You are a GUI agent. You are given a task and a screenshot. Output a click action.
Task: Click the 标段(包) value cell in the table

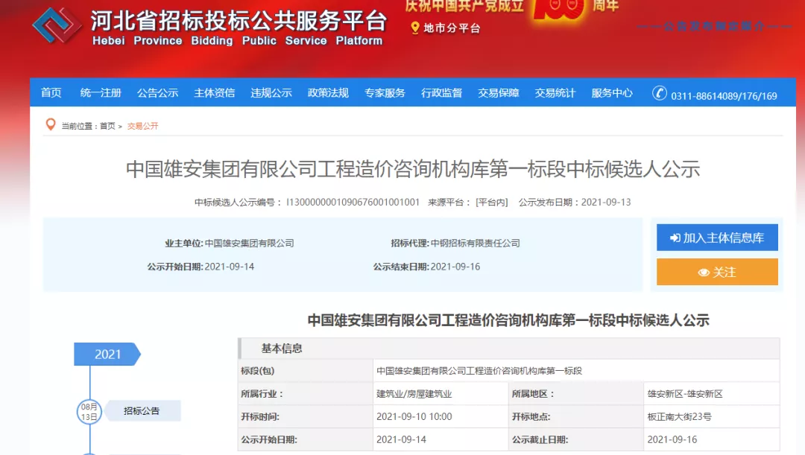576,370
